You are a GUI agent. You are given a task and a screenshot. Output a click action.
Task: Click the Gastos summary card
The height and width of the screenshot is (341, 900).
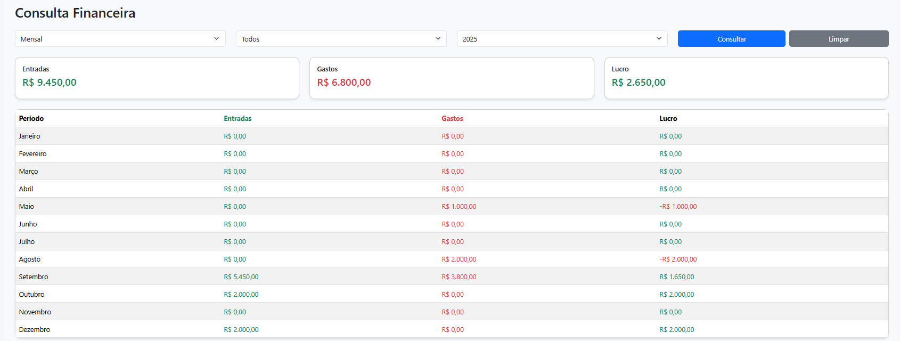451,78
